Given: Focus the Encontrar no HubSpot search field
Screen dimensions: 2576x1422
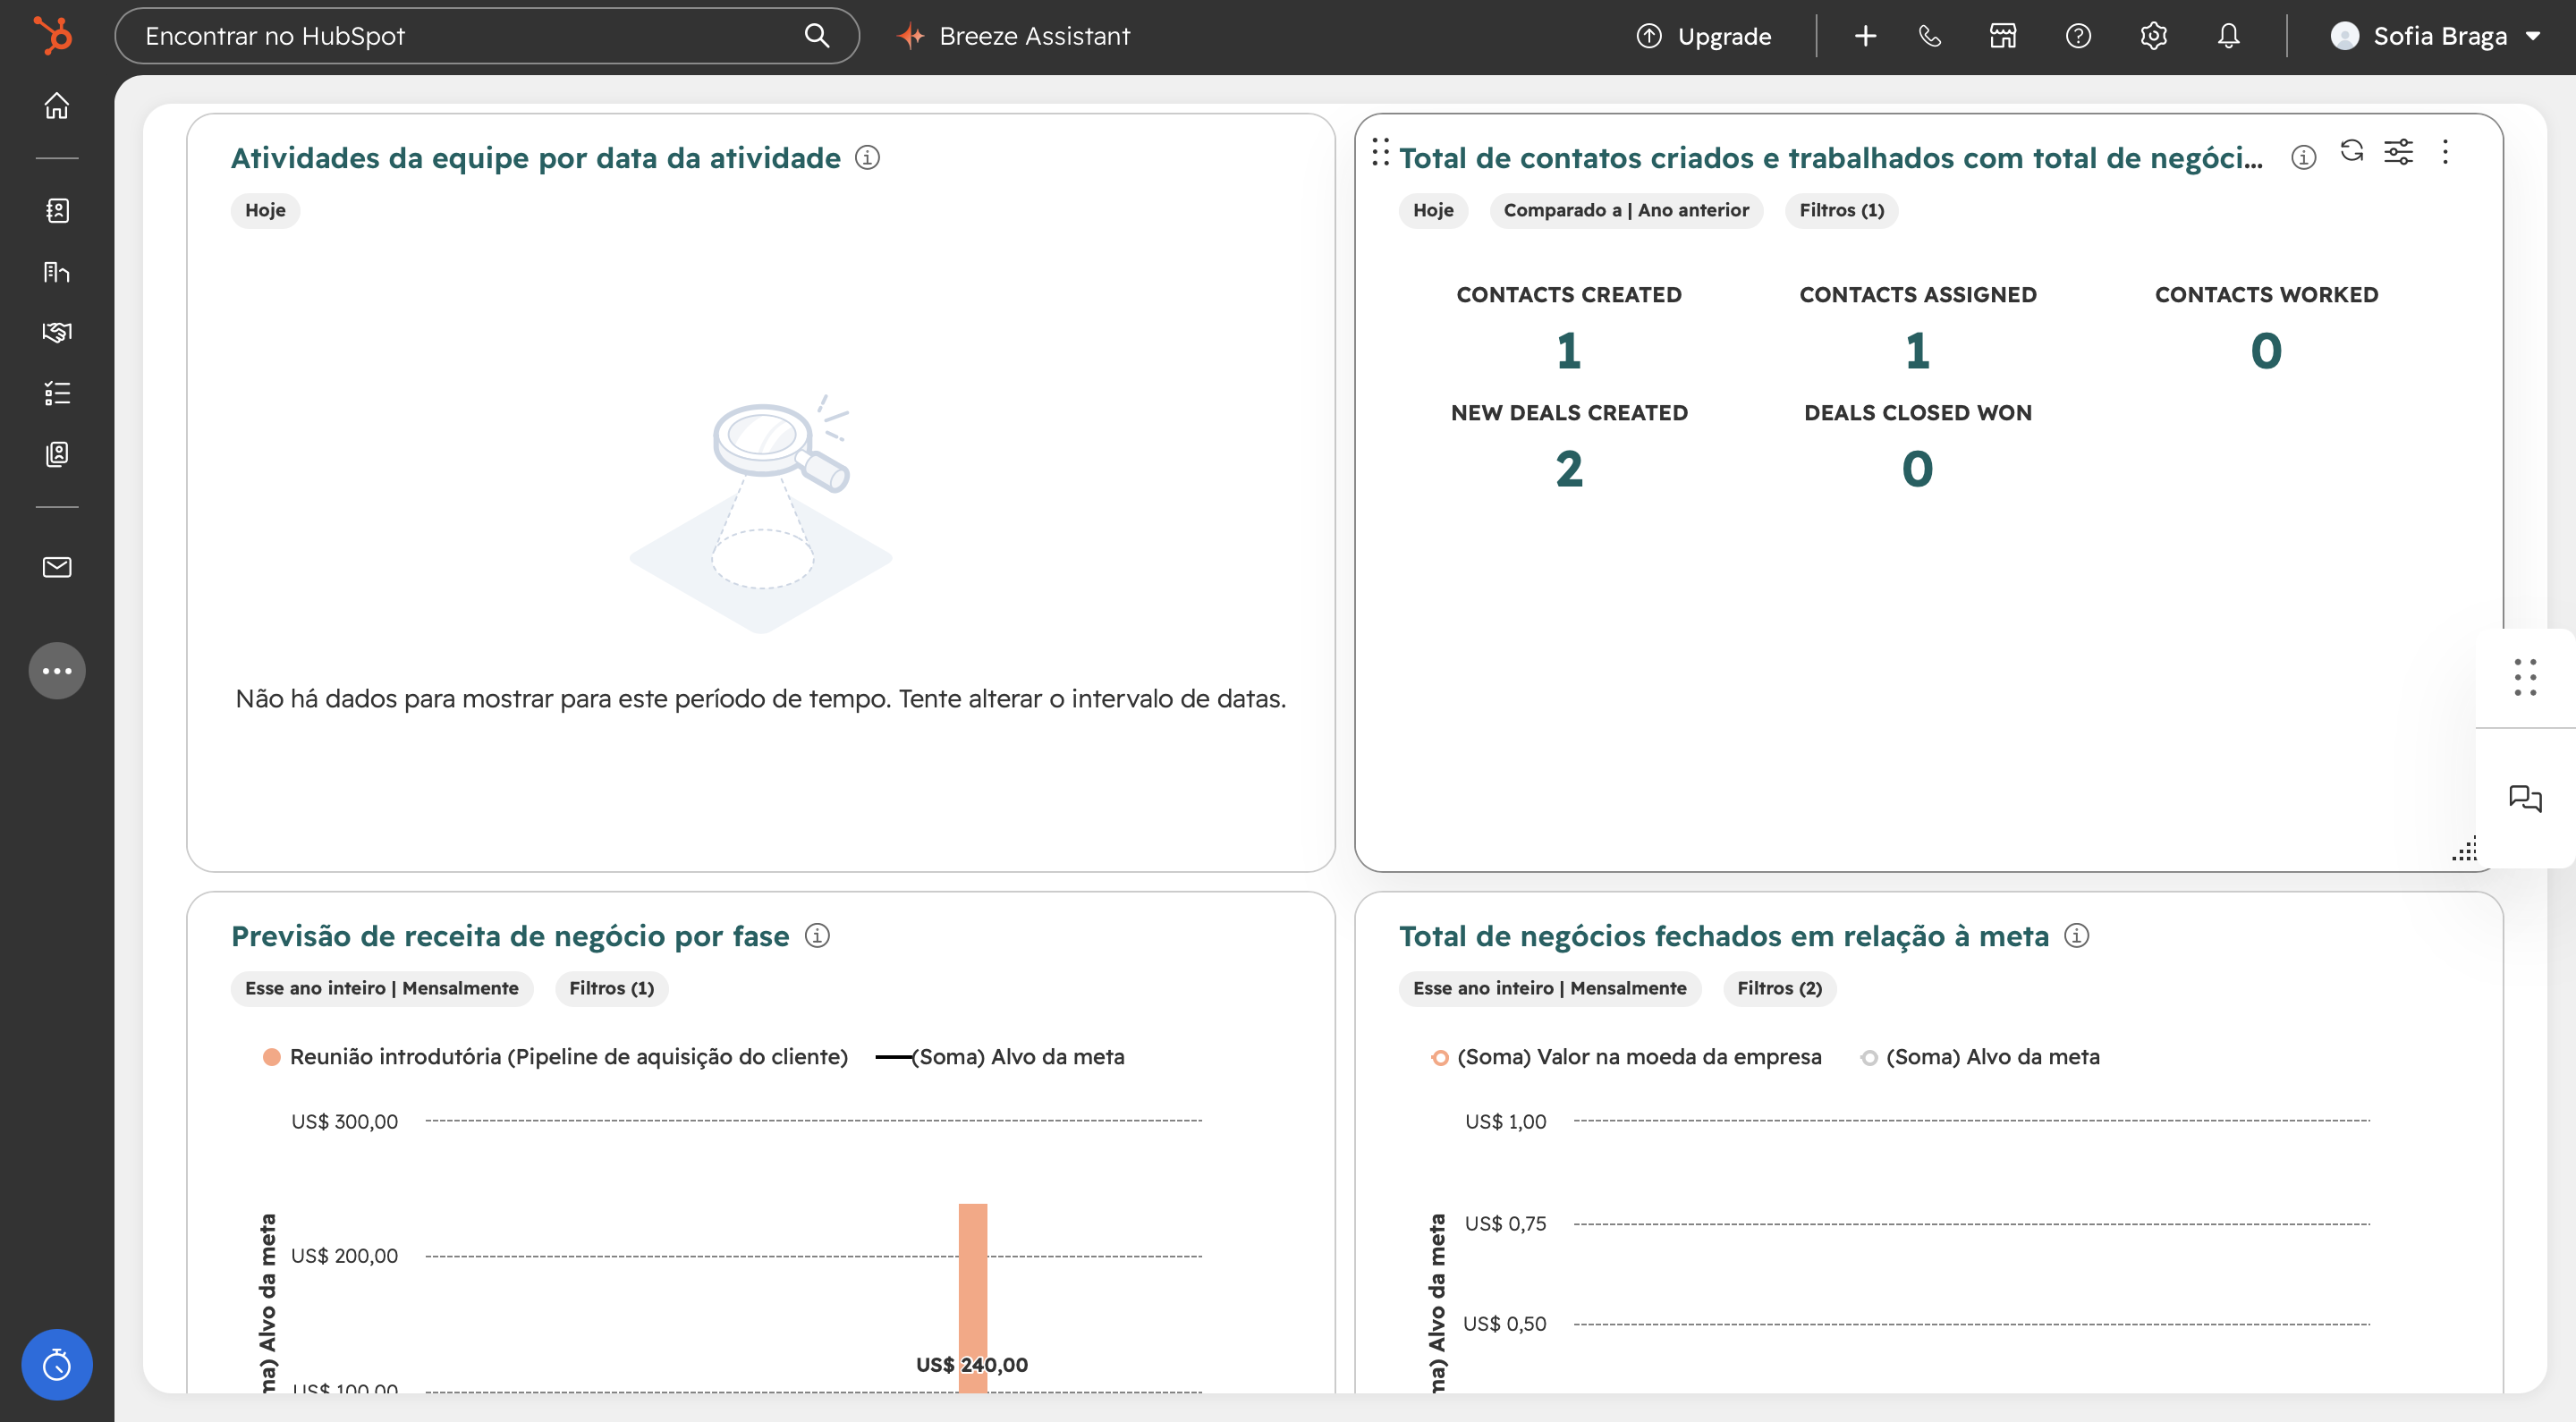Looking at the screenshot, I should 487,36.
